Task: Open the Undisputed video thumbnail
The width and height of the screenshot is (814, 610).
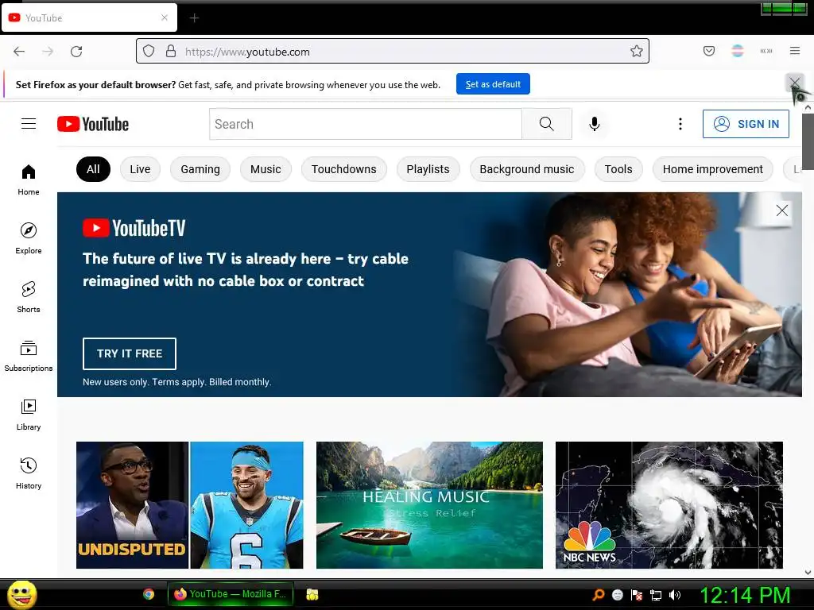Action: [189, 505]
